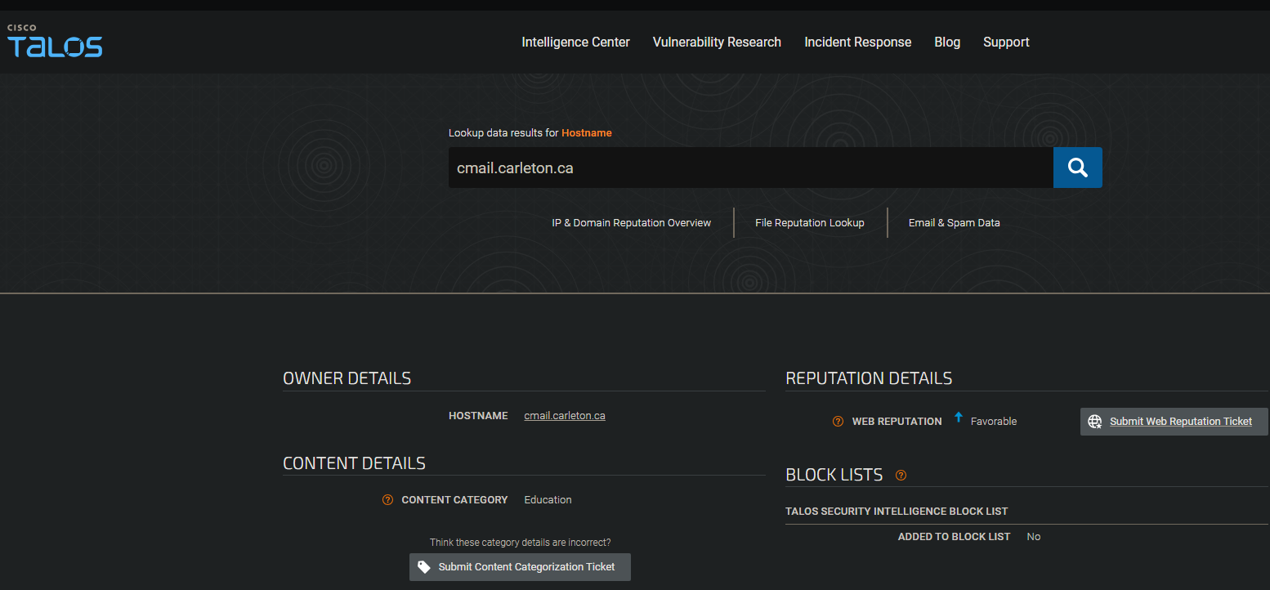1270x590 pixels.
Task: Click the blue up arrow beside Favorable
Action: (x=959, y=418)
